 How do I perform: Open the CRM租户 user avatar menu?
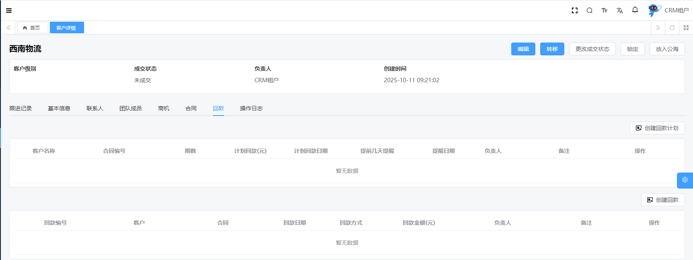point(668,10)
